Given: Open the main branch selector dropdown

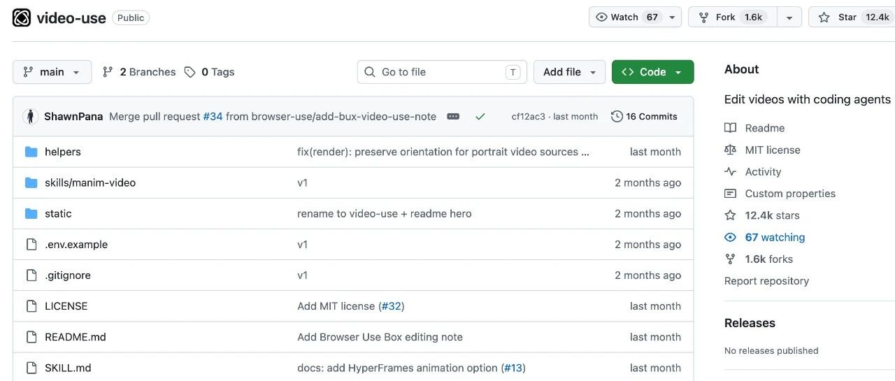Looking at the screenshot, I should click(52, 72).
